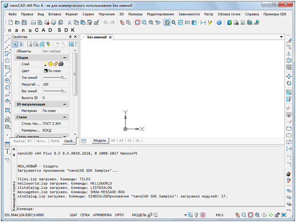Click the Paste clipboard icon
The height and width of the screenshot is (222, 296).
coord(83,23)
